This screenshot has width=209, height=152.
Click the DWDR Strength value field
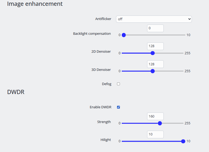pyautogui.click(x=155, y=116)
